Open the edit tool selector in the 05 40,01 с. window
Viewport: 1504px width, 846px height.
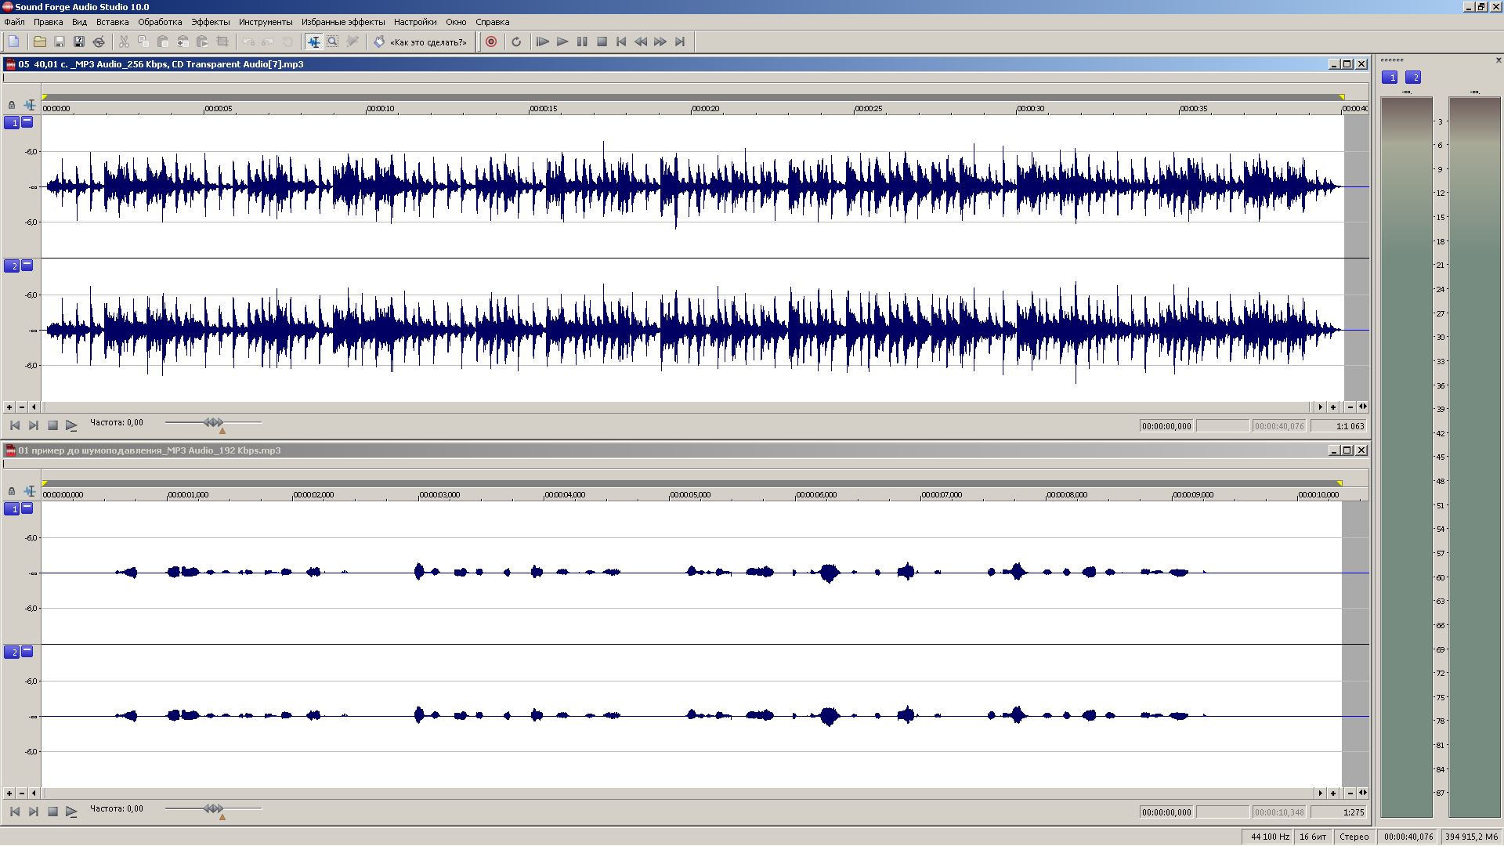(x=30, y=105)
